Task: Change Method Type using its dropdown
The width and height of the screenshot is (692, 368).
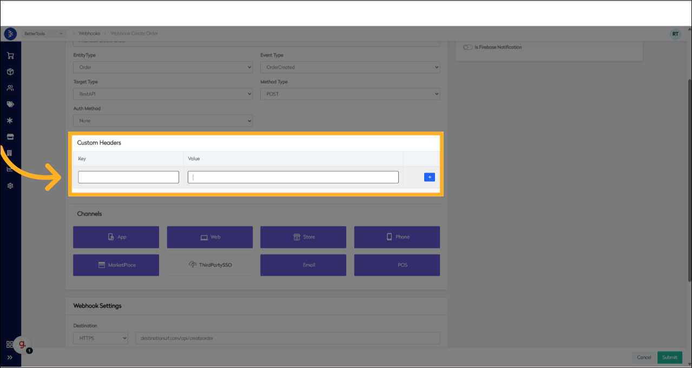Action: tap(350, 94)
